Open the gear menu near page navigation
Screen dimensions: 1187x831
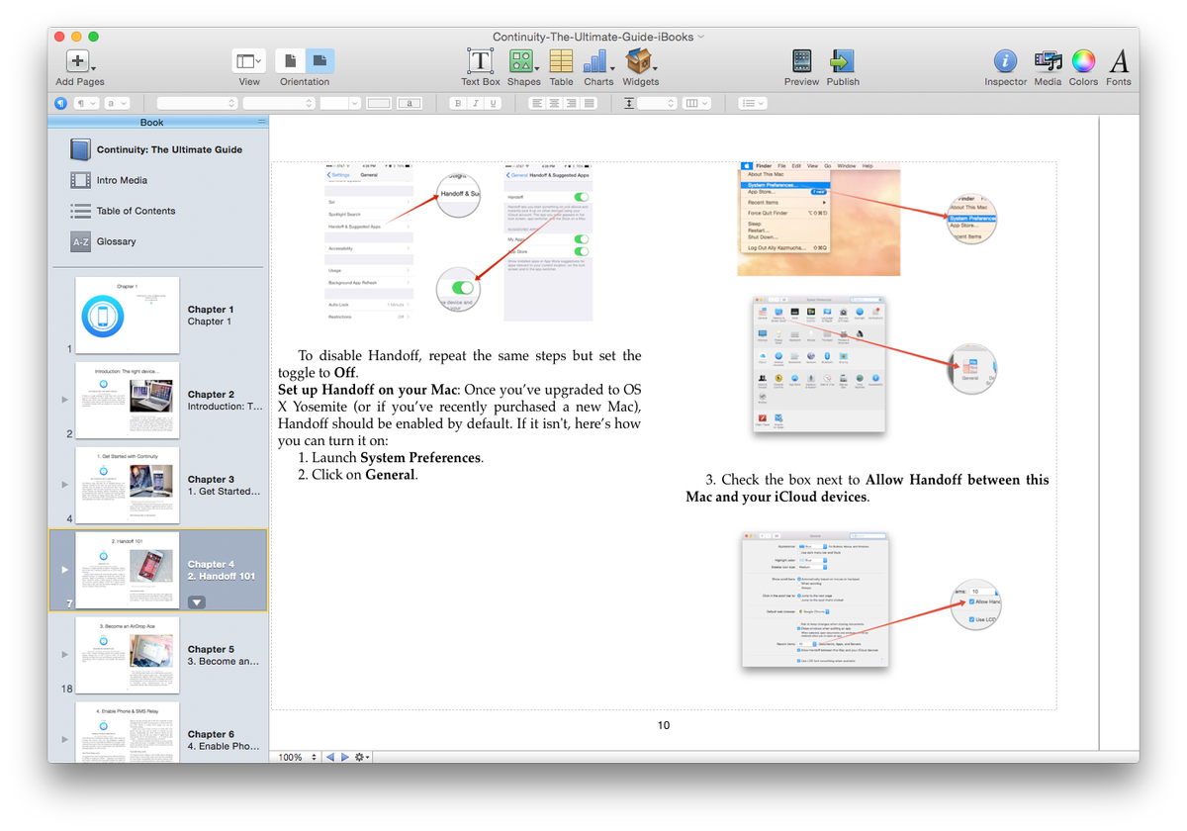357,757
